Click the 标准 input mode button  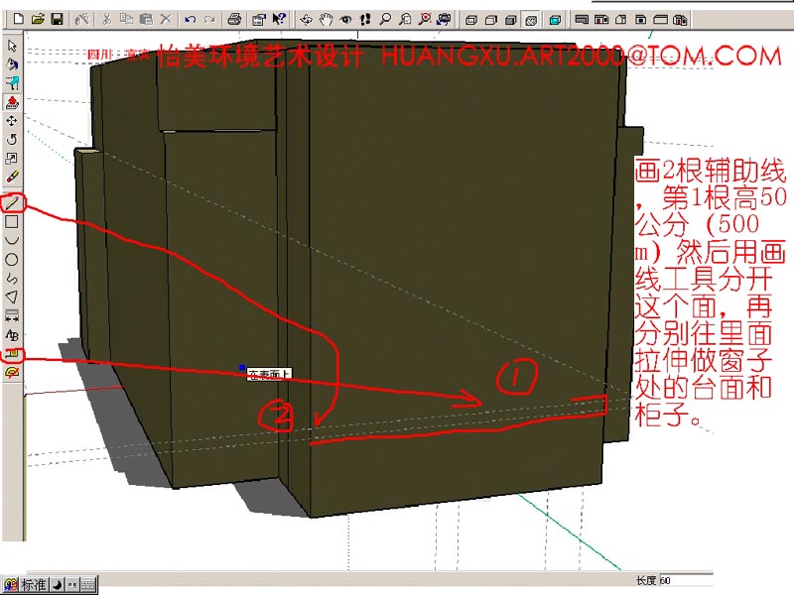point(34,585)
